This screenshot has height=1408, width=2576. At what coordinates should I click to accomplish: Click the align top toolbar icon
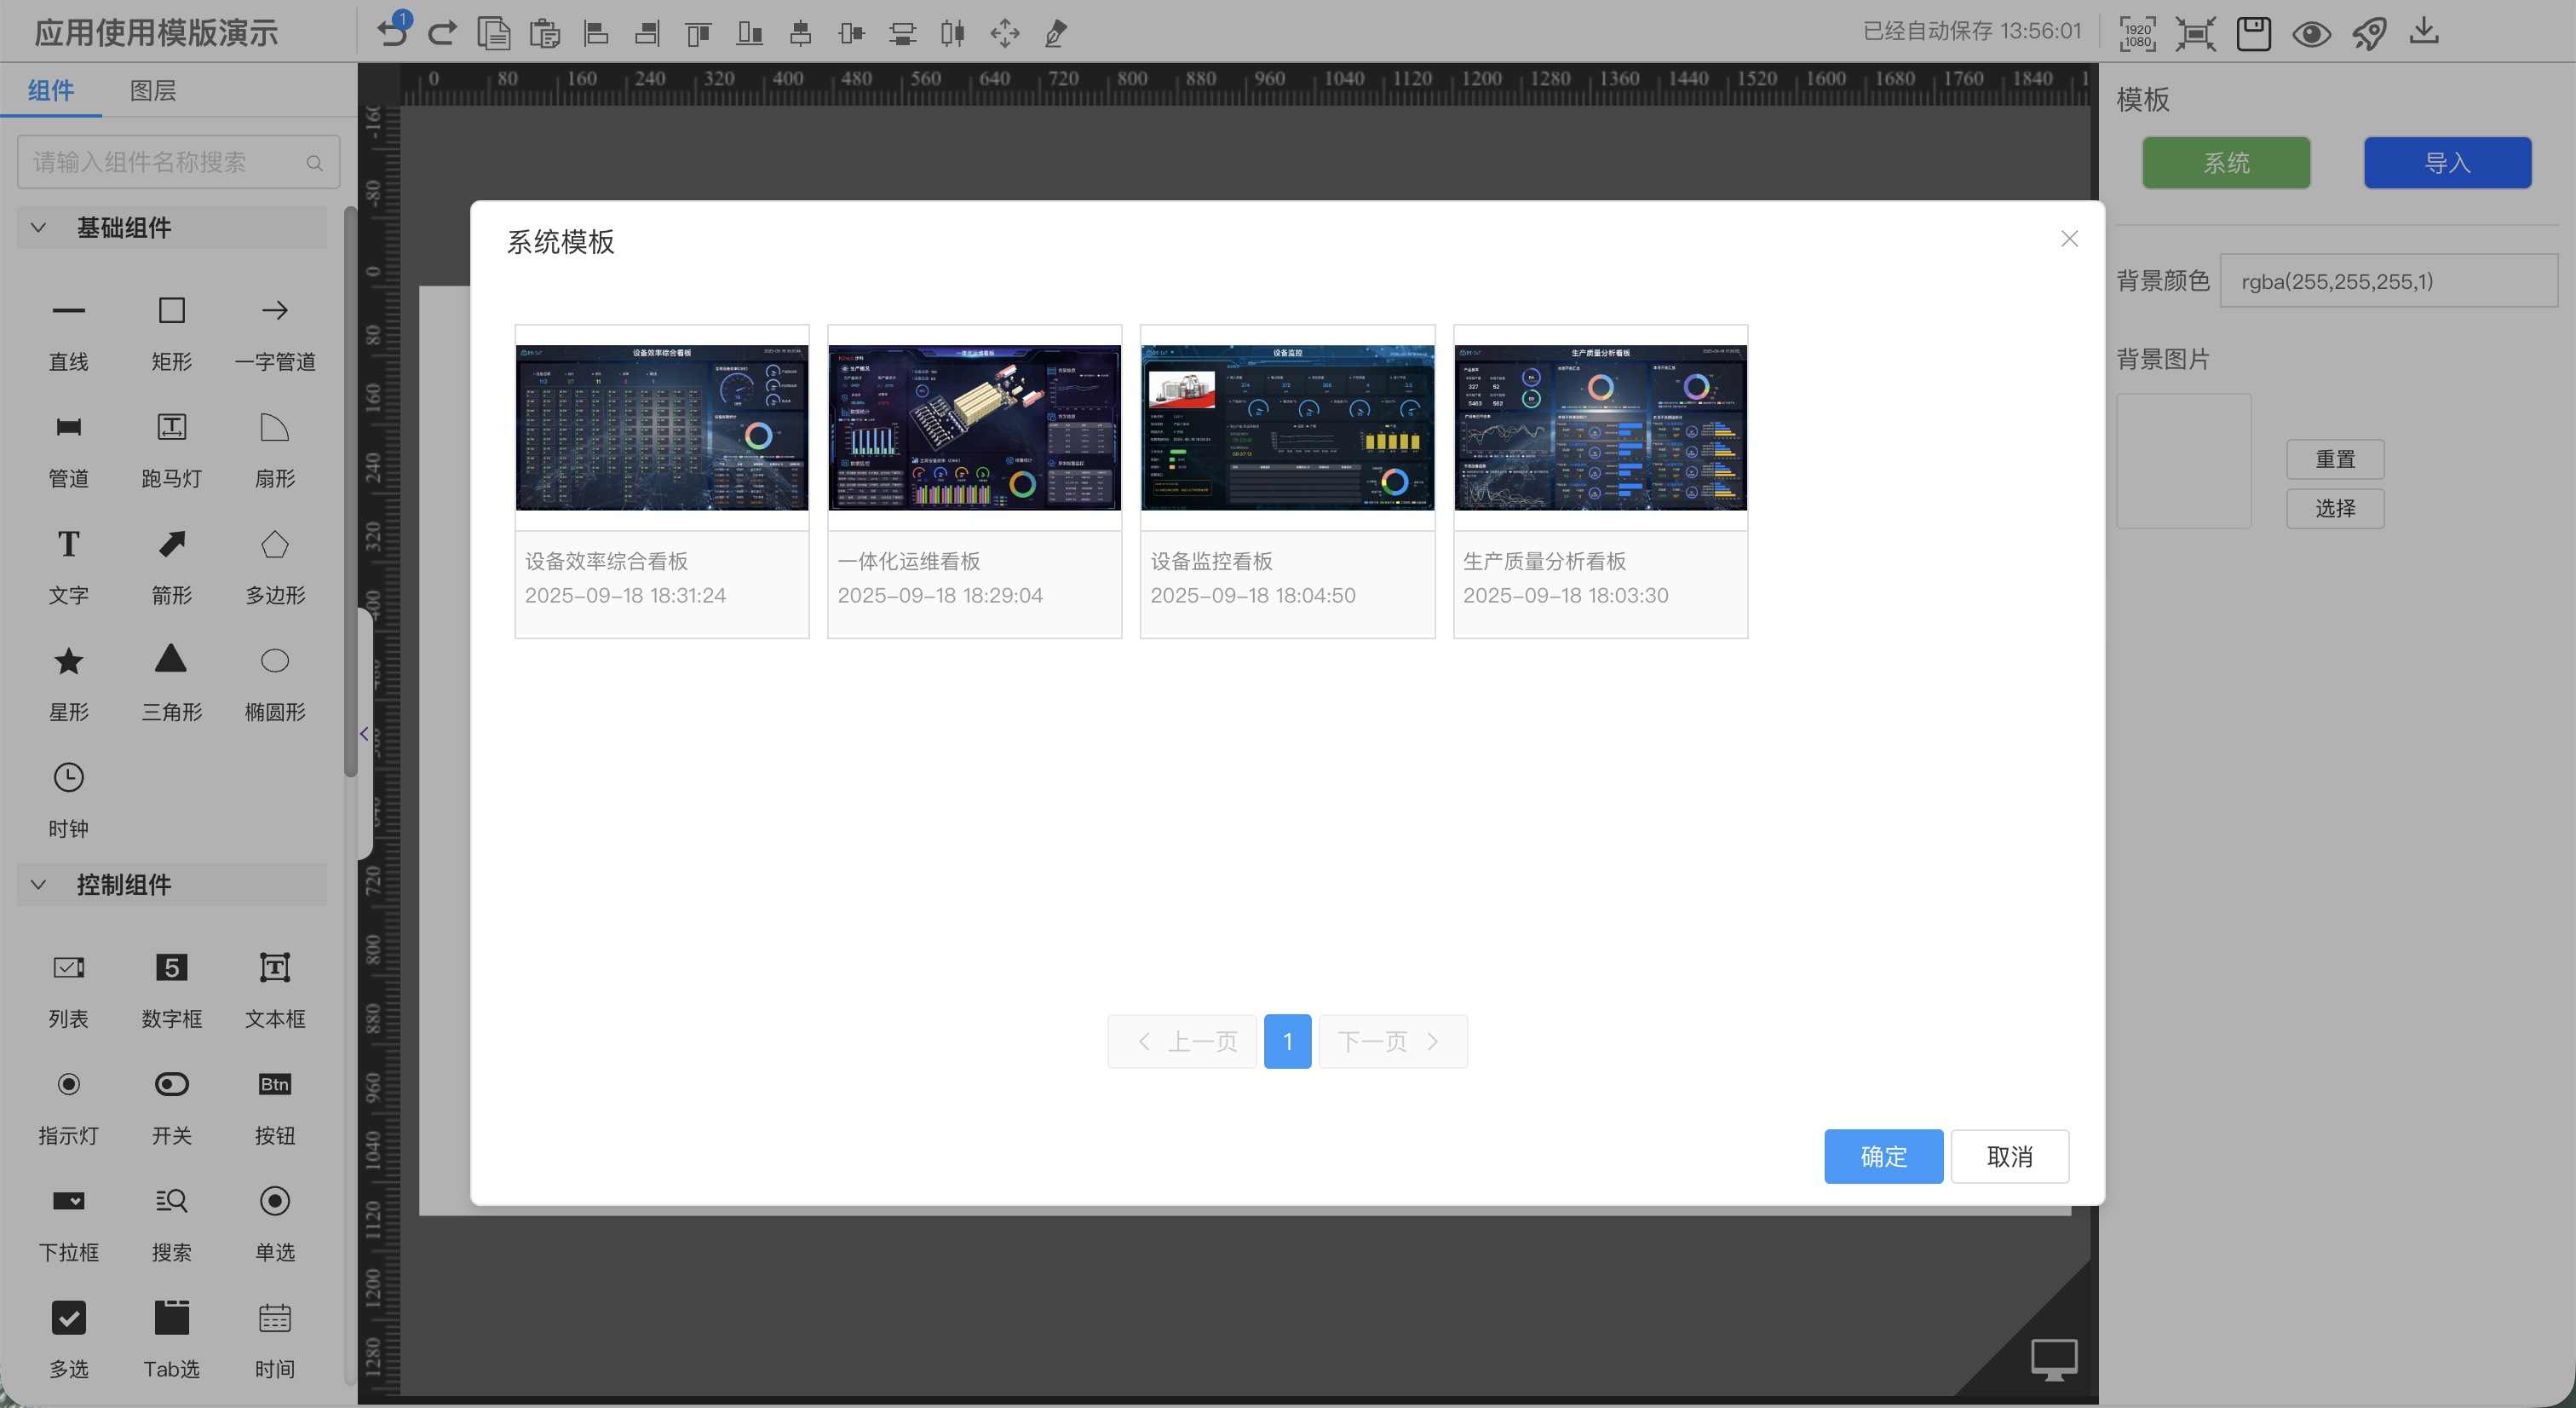point(698,33)
